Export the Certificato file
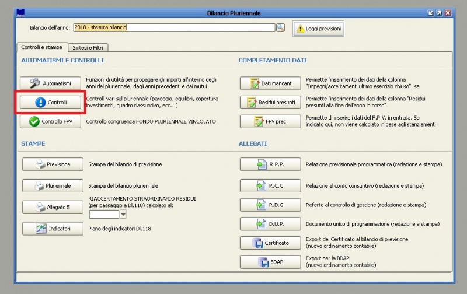This screenshot has height=294, width=467. point(270,243)
